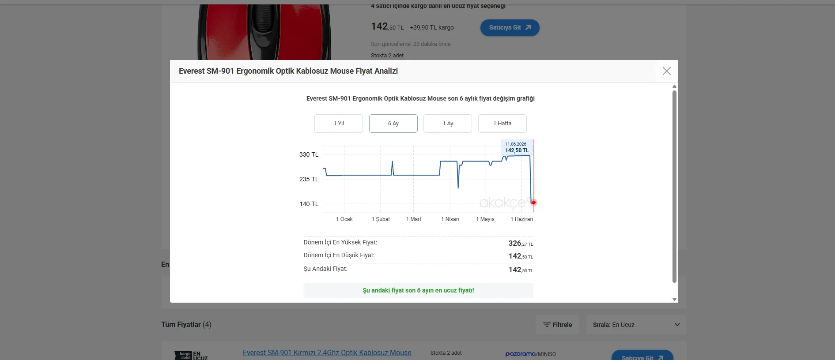Click the dialog scrollbar up arrow
Viewport: 835px width, 360px height.
coord(674,86)
